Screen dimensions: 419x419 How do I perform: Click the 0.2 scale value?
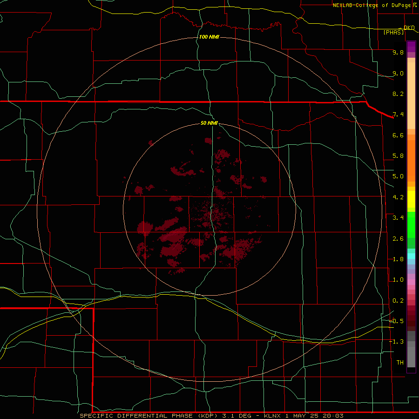click(x=398, y=301)
